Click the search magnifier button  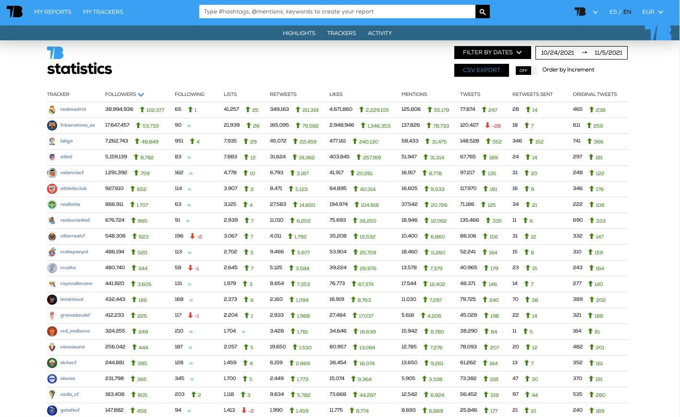483,12
